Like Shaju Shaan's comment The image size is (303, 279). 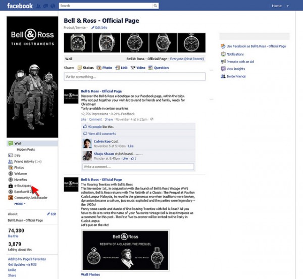click(125, 158)
